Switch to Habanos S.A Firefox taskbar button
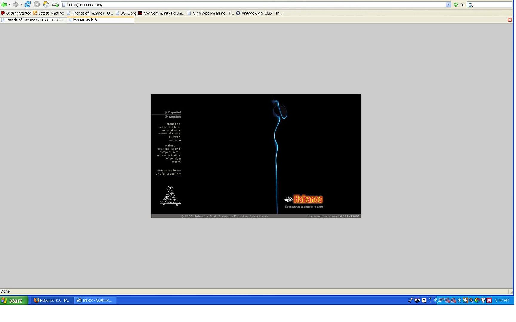The image size is (516, 322). tap(52, 300)
